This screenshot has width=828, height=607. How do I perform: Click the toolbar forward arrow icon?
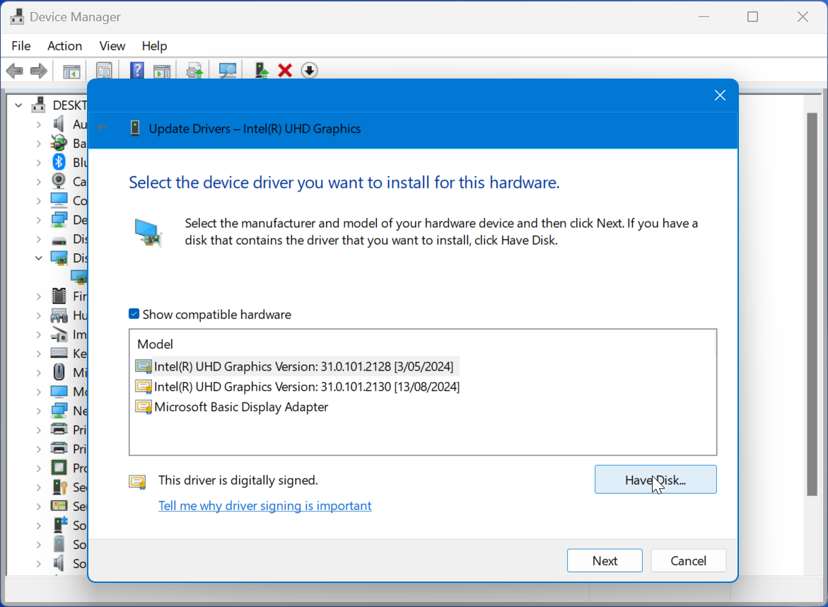(39, 70)
